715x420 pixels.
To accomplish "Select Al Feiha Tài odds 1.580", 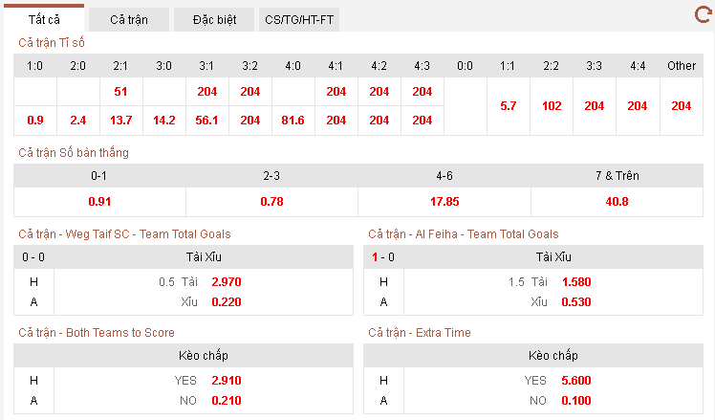I will tap(576, 282).
